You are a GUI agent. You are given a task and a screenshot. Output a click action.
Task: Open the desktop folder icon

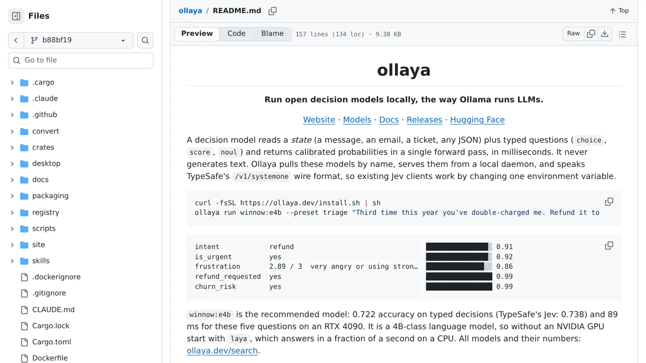24,163
